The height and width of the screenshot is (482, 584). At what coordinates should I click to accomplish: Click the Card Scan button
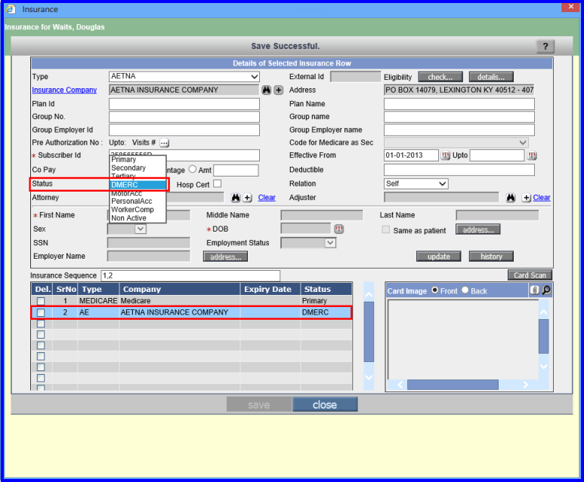(530, 275)
